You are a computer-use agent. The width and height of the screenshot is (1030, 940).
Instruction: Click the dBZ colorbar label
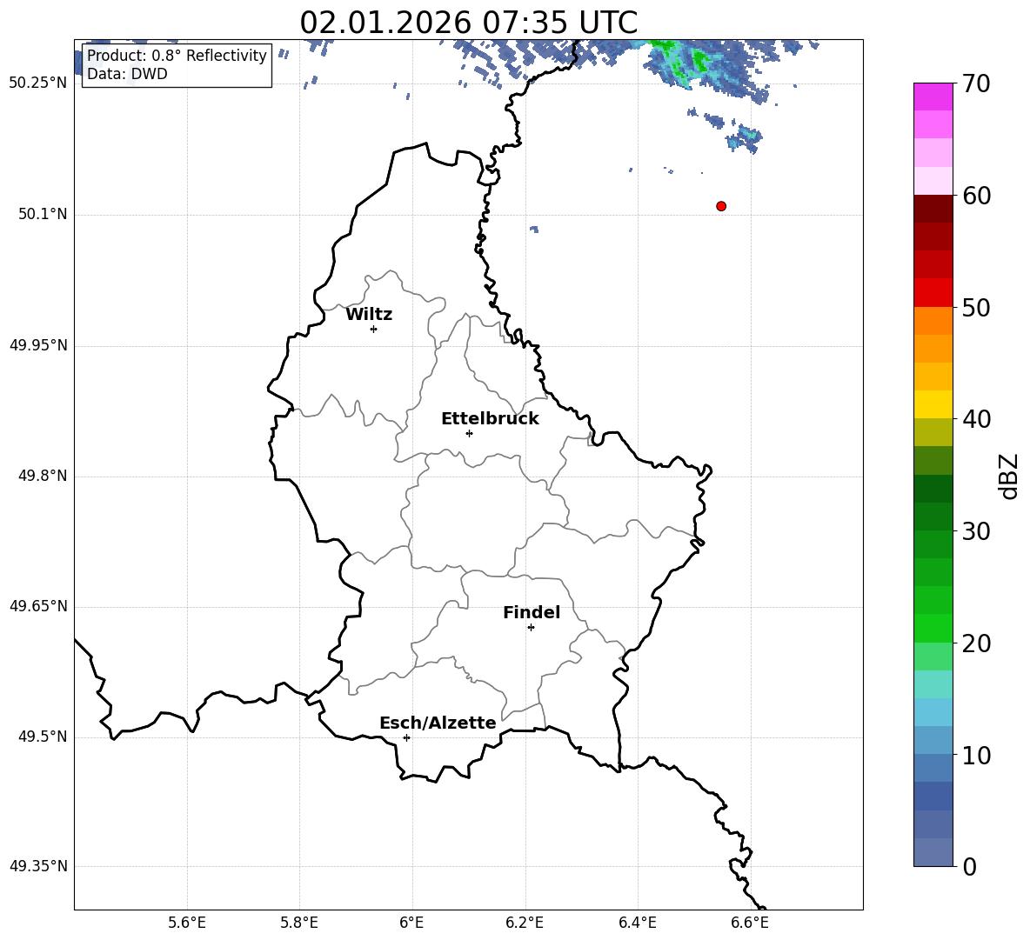click(x=1009, y=476)
